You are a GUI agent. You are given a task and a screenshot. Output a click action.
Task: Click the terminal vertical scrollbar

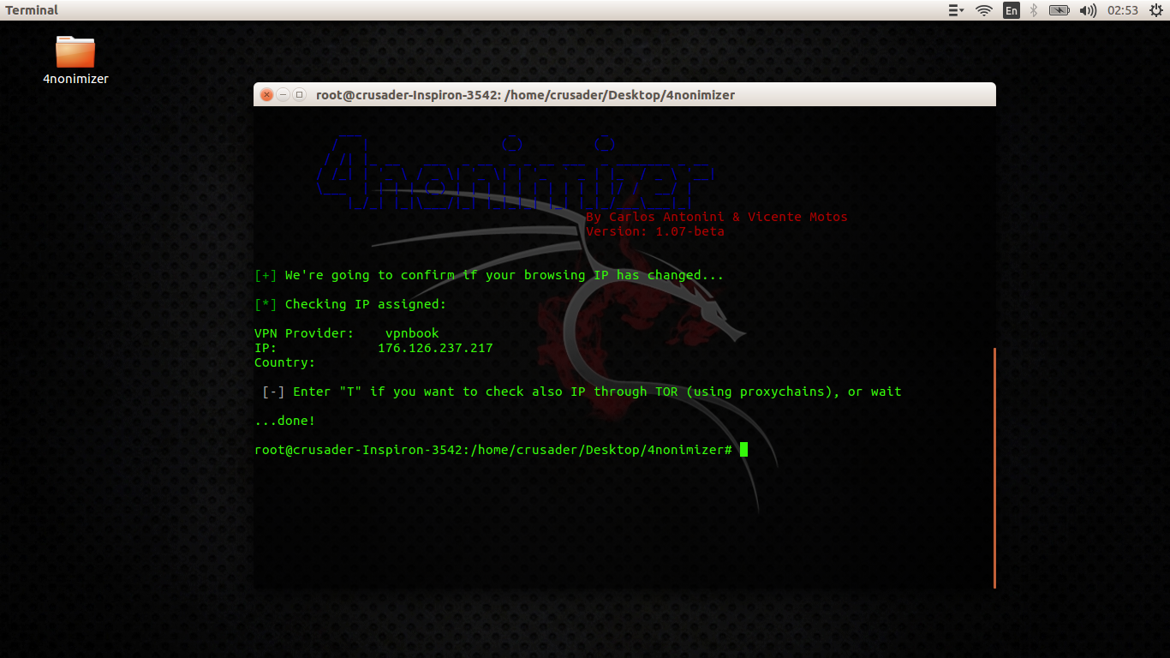994,468
